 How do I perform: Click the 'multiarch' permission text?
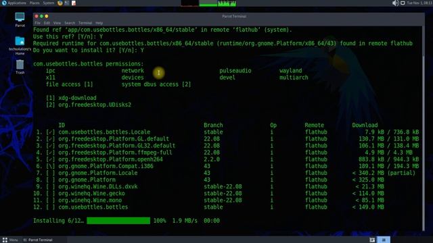(x=294, y=78)
